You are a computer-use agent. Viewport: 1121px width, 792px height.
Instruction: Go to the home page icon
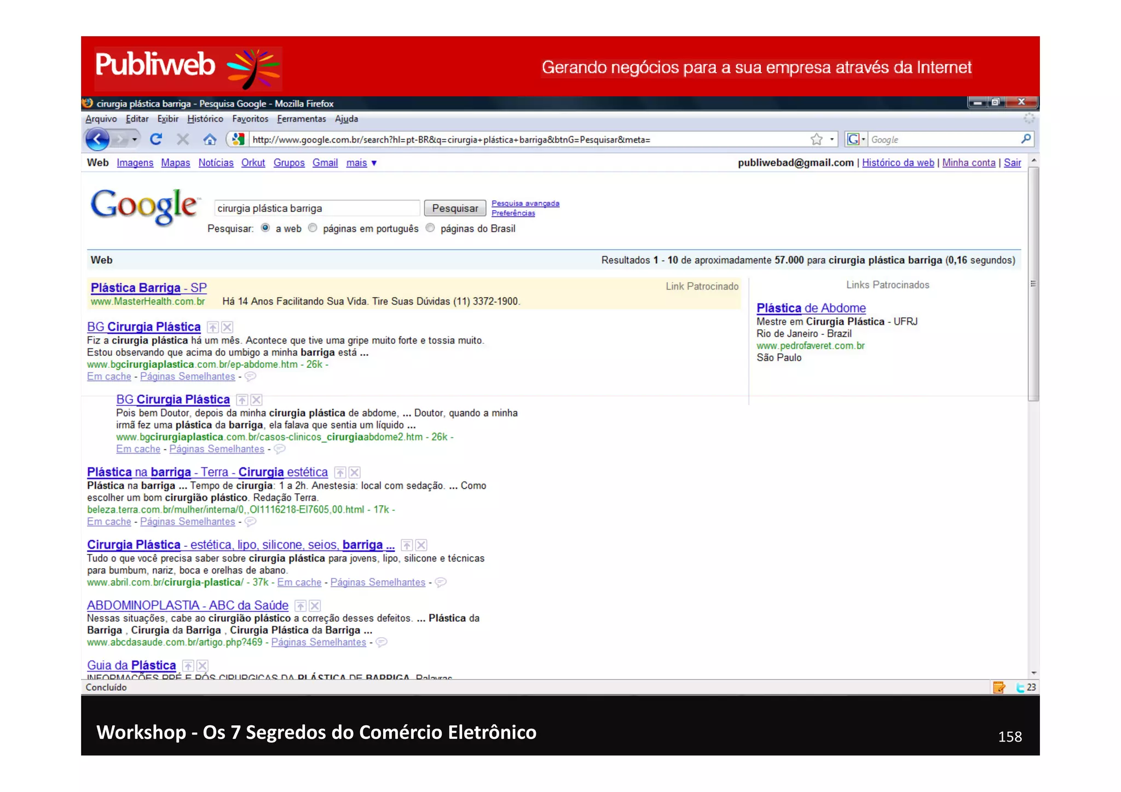pyautogui.click(x=210, y=140)
